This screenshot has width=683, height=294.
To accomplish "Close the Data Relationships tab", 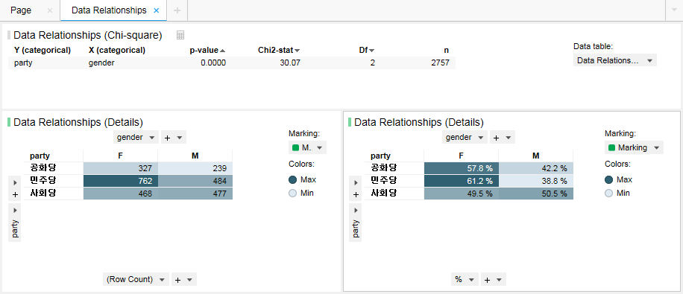I will [157, 10].
